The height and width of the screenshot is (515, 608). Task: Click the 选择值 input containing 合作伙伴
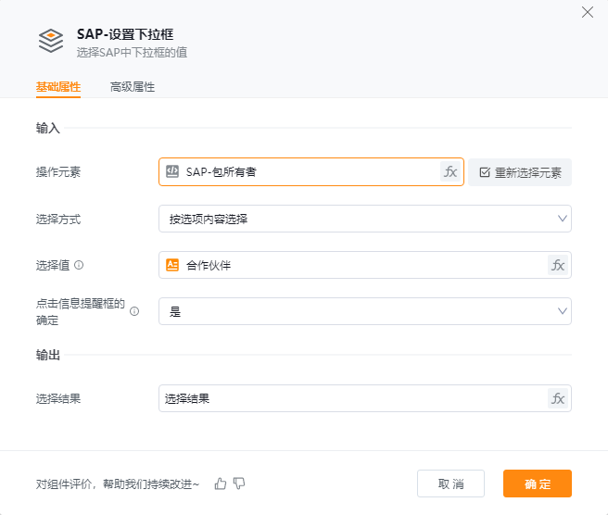tap(365, 265)
